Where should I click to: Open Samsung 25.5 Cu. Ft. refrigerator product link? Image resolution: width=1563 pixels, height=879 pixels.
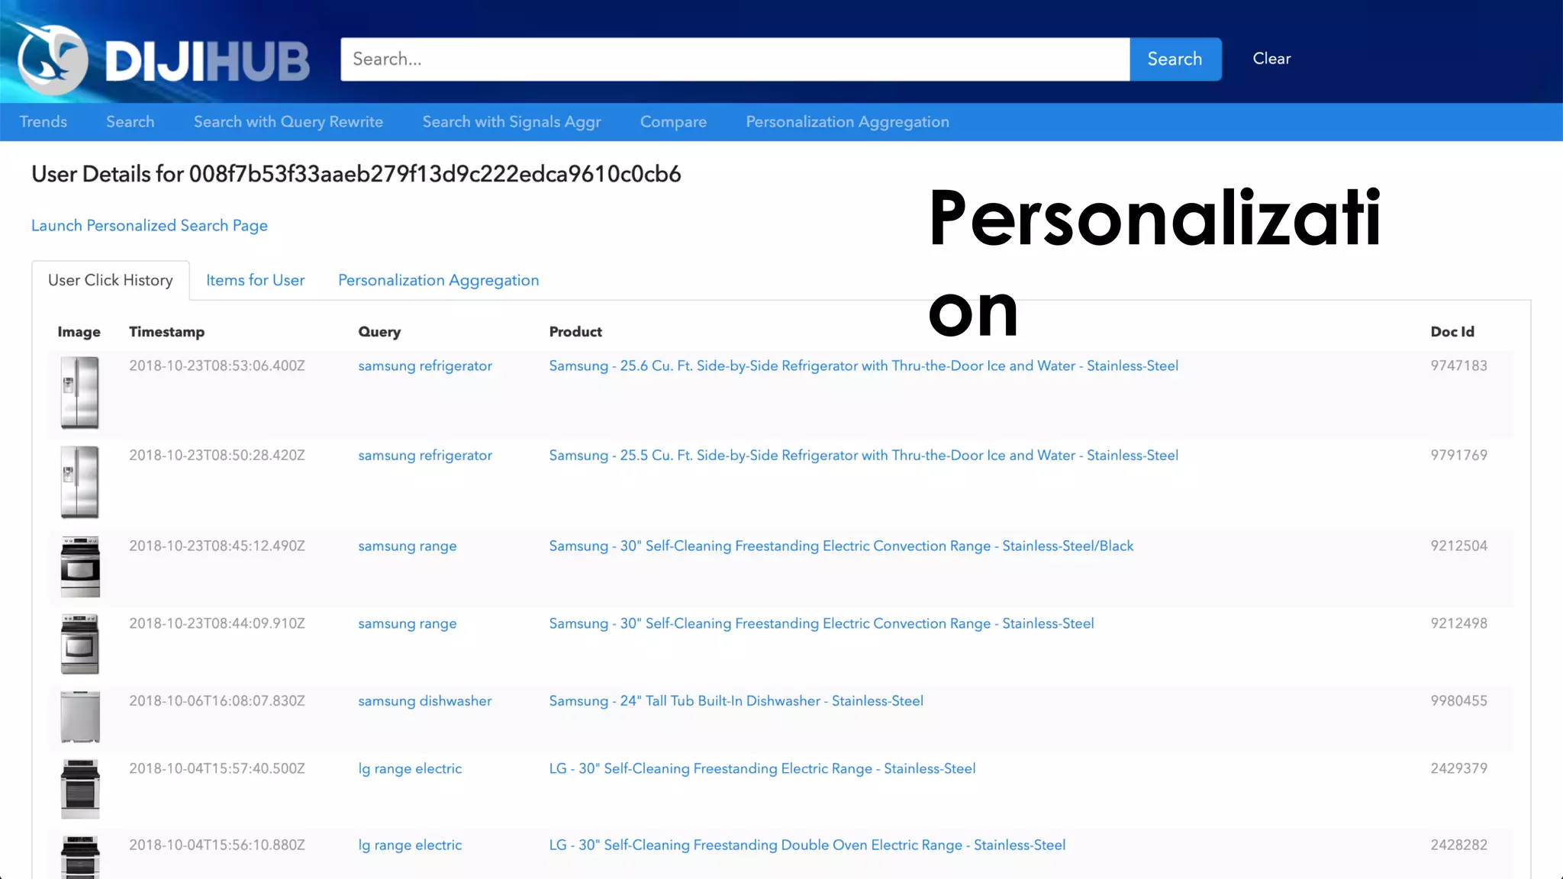point(864,456)
